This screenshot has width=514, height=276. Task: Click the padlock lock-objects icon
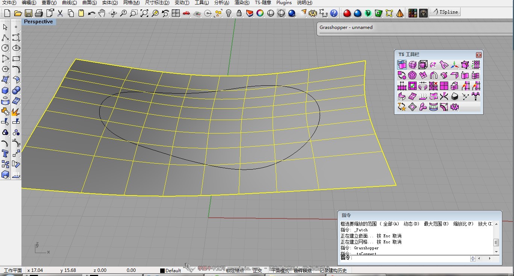(x=239, y=13)
